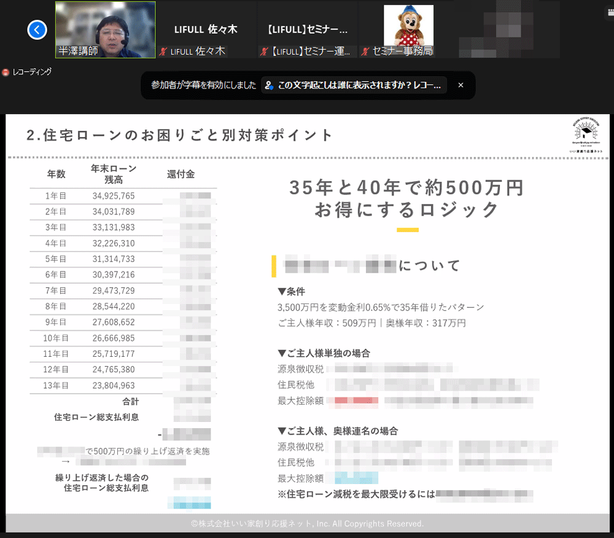This screenshot has height=538, width=614.
Task: Open the 'この文字起こしは誰に表示されますか' link
Action: [x=359, y=85]
